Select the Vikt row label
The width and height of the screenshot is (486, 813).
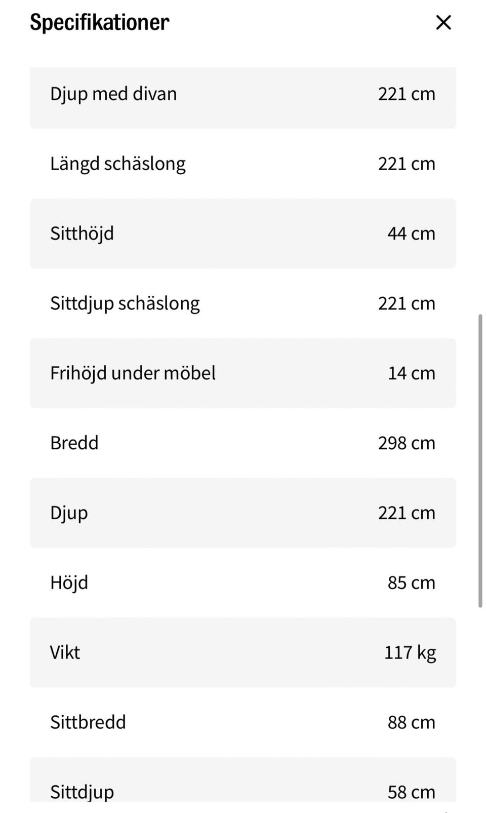coord(65,652)
